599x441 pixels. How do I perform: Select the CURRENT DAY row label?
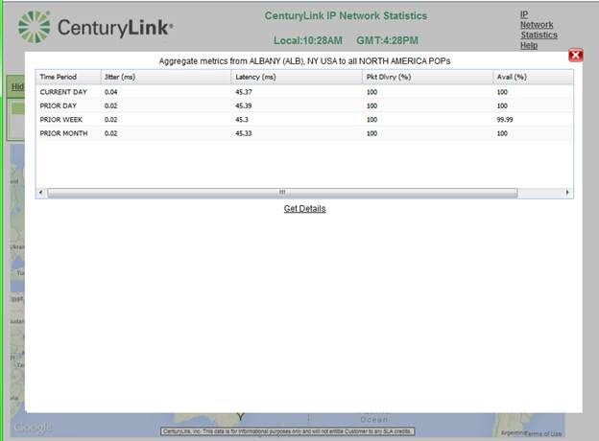pos(63,92)
